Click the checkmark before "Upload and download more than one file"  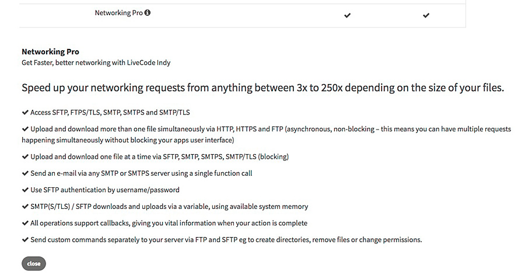point(25,129)
